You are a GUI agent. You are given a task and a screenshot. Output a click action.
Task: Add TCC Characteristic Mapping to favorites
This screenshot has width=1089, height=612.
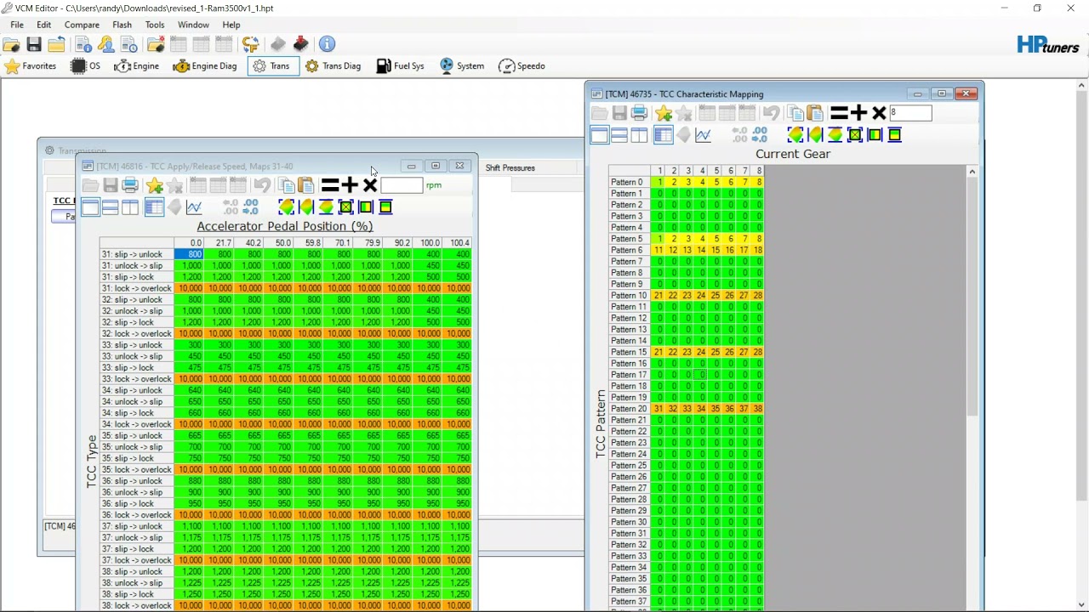(x=664, y=113)
